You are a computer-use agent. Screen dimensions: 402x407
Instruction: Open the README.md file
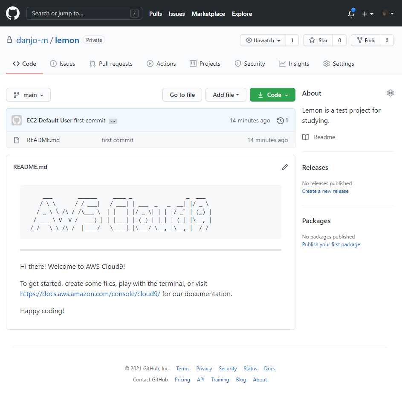(x=43, y=140)
